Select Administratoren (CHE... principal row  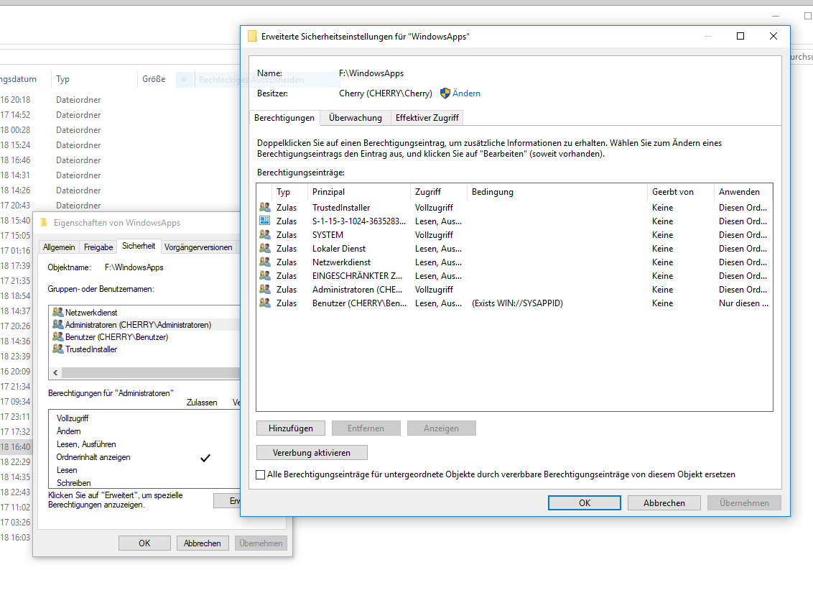(x=357, y=290)
